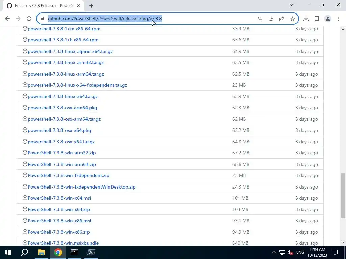Click package icon beside win-x64.msi
346x259 pixels.
[25, 198]
